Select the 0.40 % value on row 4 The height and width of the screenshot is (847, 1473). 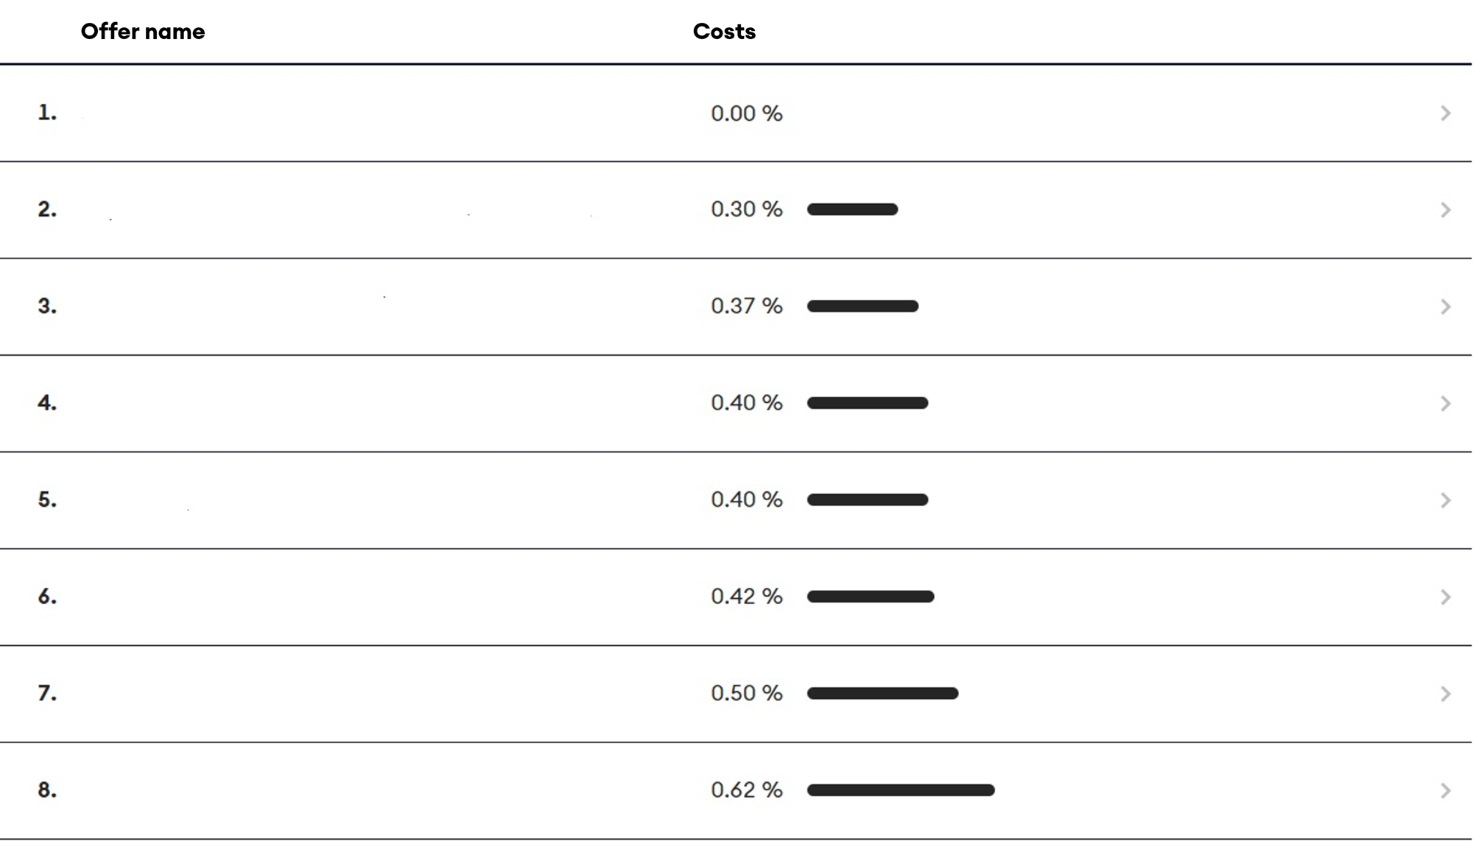tap(746, 403)
